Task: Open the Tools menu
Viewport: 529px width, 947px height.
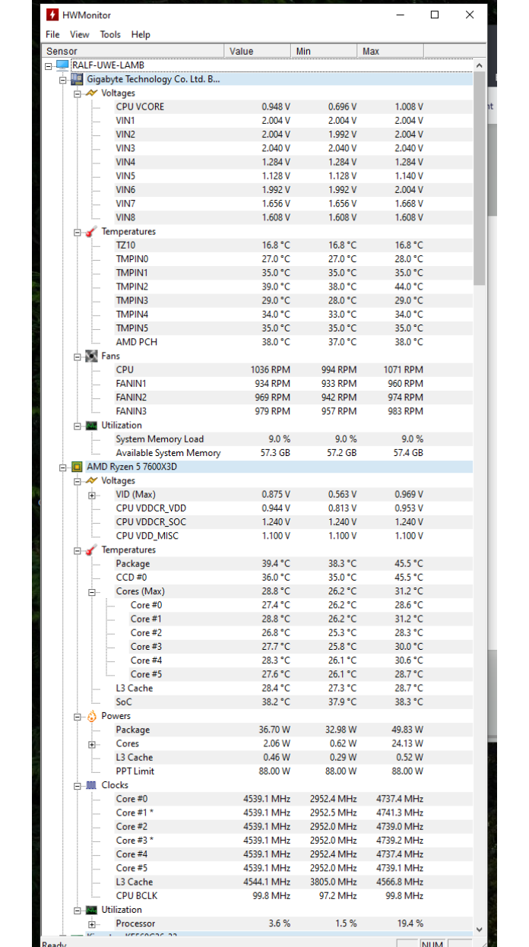Action: (110, 34)
